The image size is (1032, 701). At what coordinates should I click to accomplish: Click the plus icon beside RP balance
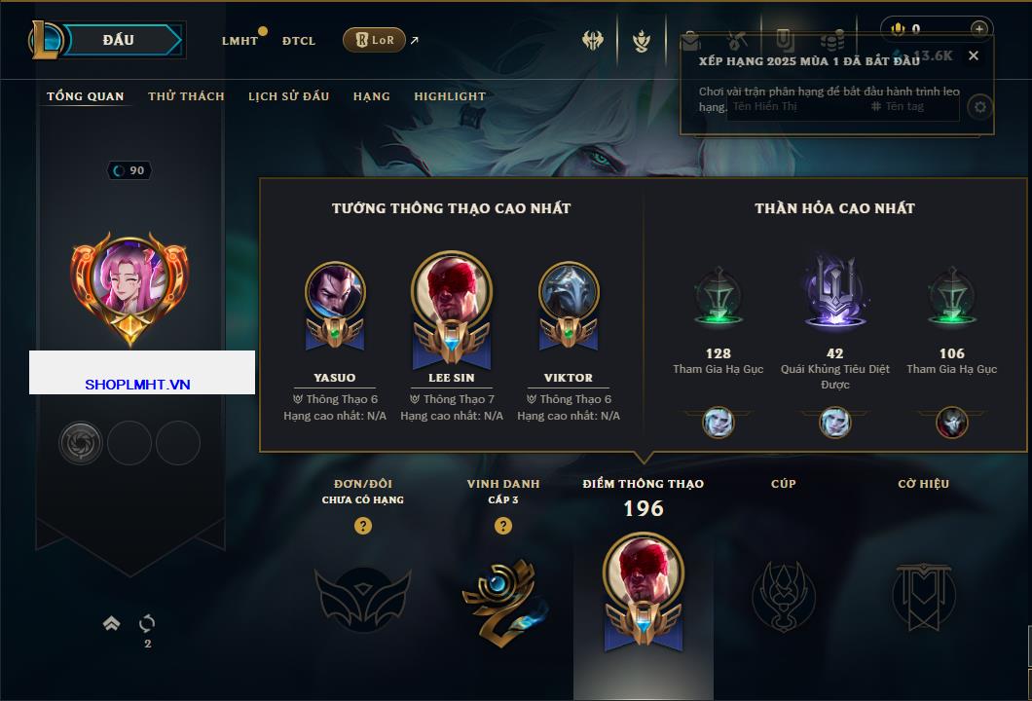pos(978,29)
